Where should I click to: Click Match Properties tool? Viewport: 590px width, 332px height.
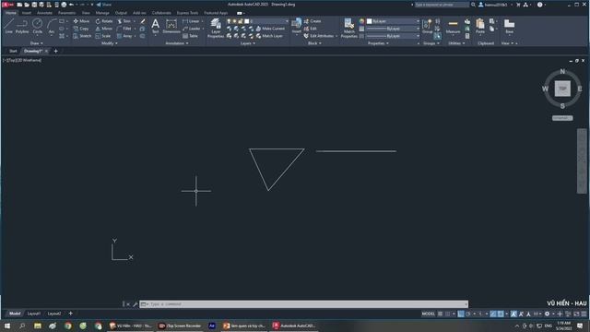coord(348,28)
